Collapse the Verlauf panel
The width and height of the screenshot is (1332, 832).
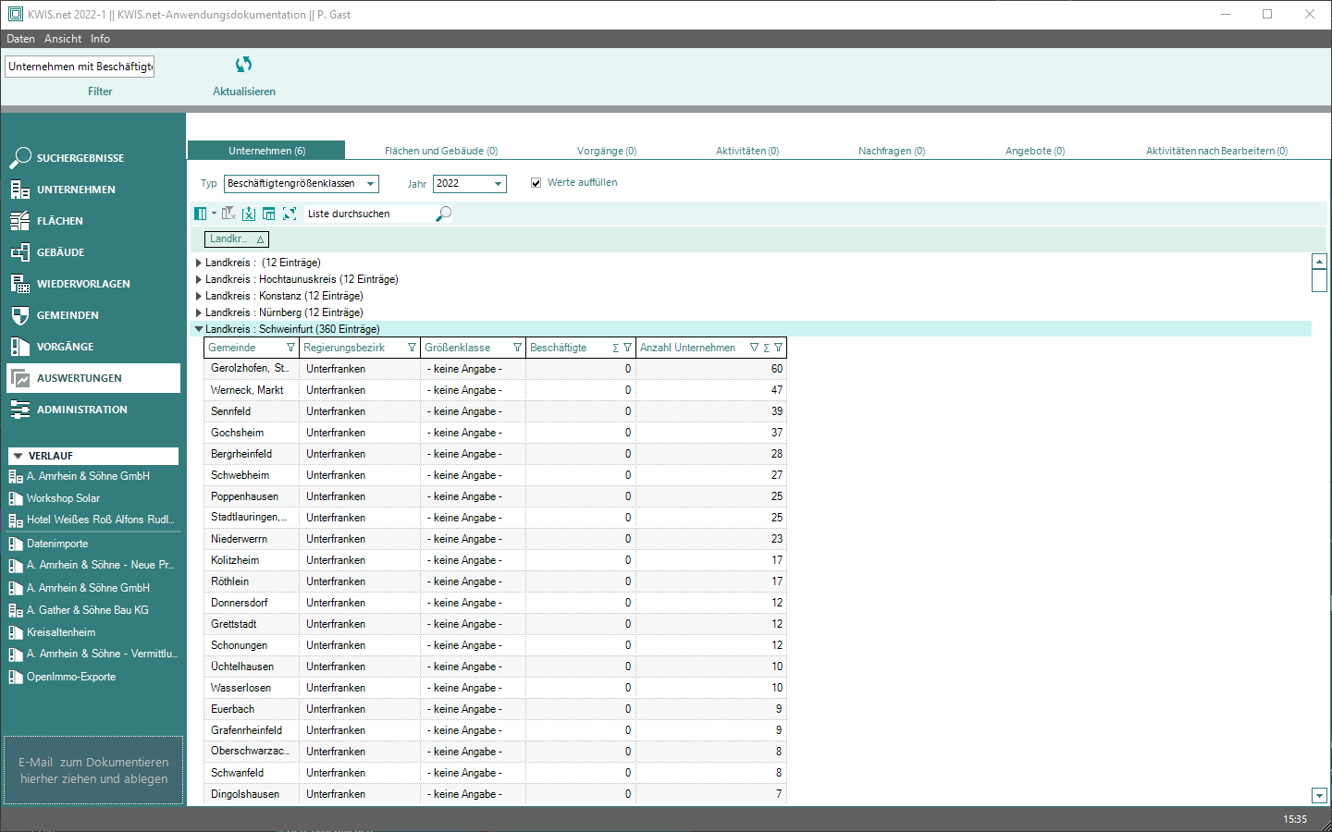[18, 456]
